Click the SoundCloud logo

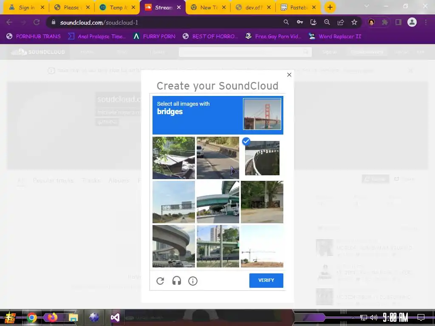coord(38,52)
